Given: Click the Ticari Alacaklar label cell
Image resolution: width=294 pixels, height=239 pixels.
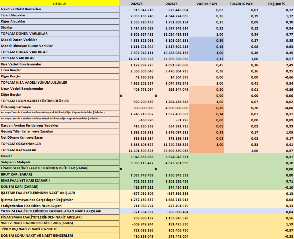Looking at the screenshot, I should pyautogui.click(x=60, y=16).
